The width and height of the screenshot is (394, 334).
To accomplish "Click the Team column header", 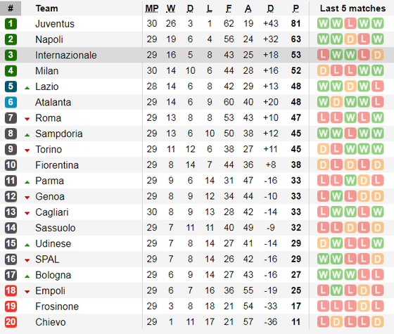I will pyautogui.click(x=46, y=8).
